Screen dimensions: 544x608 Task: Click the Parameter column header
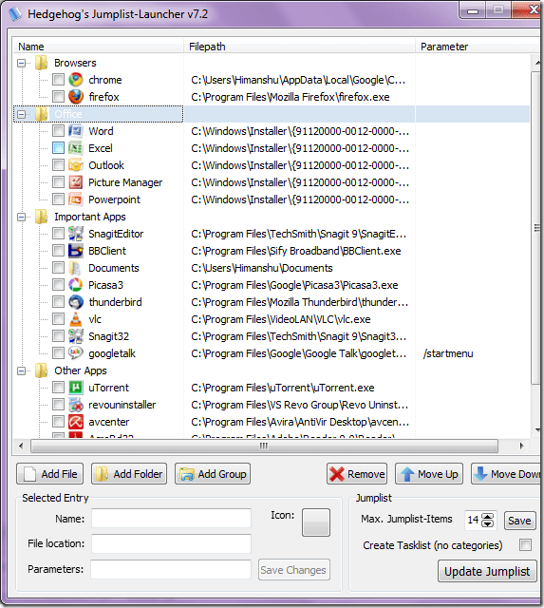click(x=478, y=47)
